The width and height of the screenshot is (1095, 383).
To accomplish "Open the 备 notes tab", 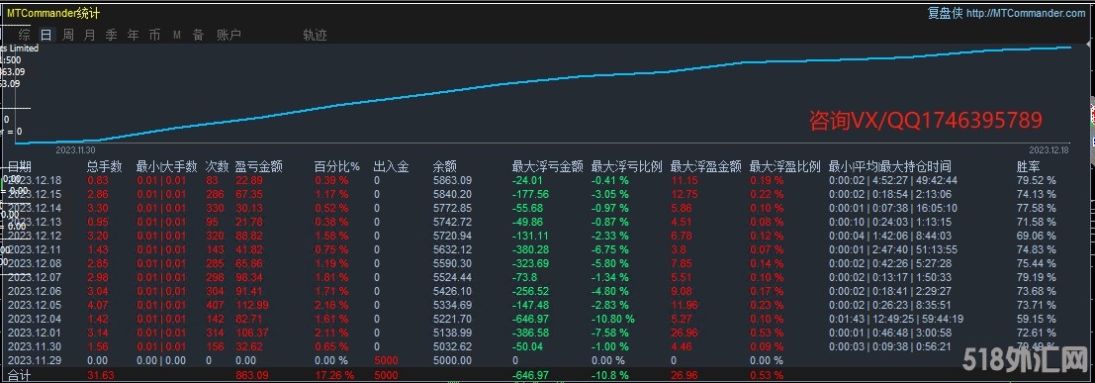I will 199,35.
